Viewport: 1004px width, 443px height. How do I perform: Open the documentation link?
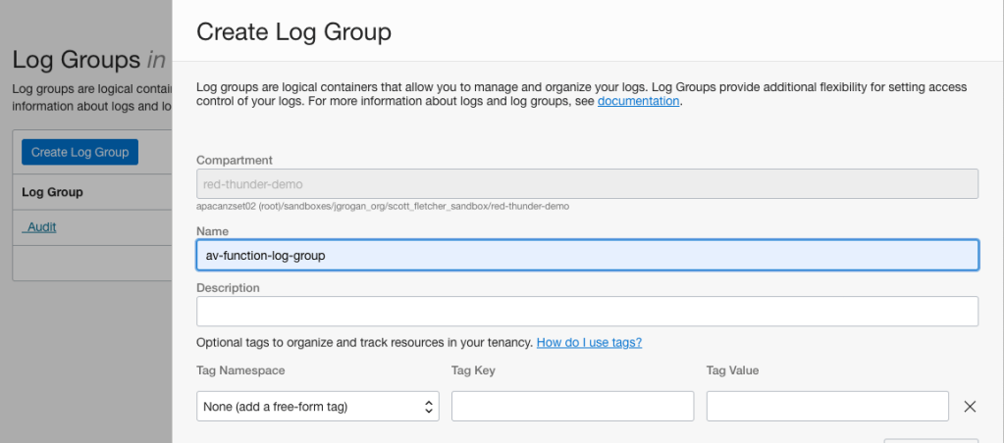(x=638, y=101)
